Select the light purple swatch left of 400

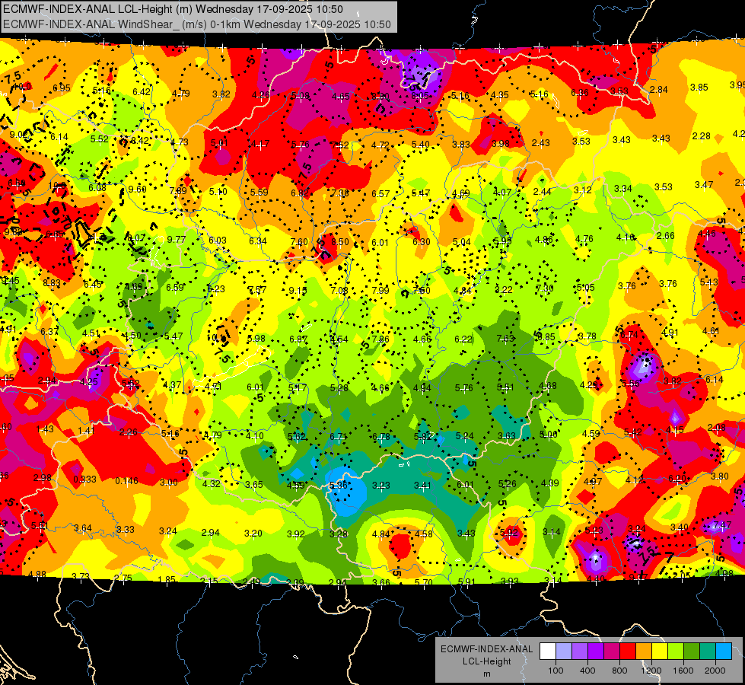coord(580,652)
